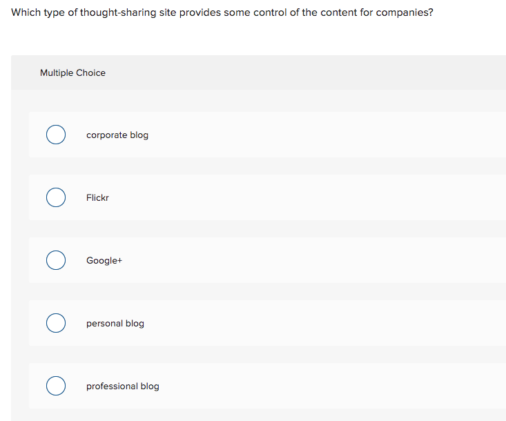Click empty space in personal blog row
Screen dimensions: 506x421
click(x=322, y=323)
